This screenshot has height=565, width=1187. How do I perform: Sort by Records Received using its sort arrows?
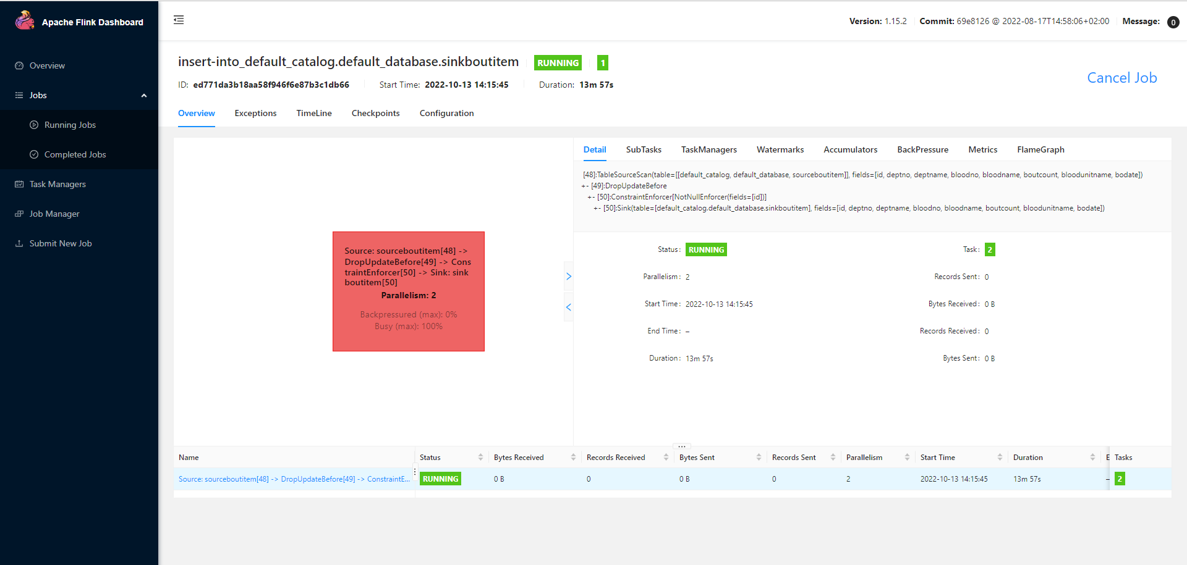pyautogui.click(x=666, y=458)
